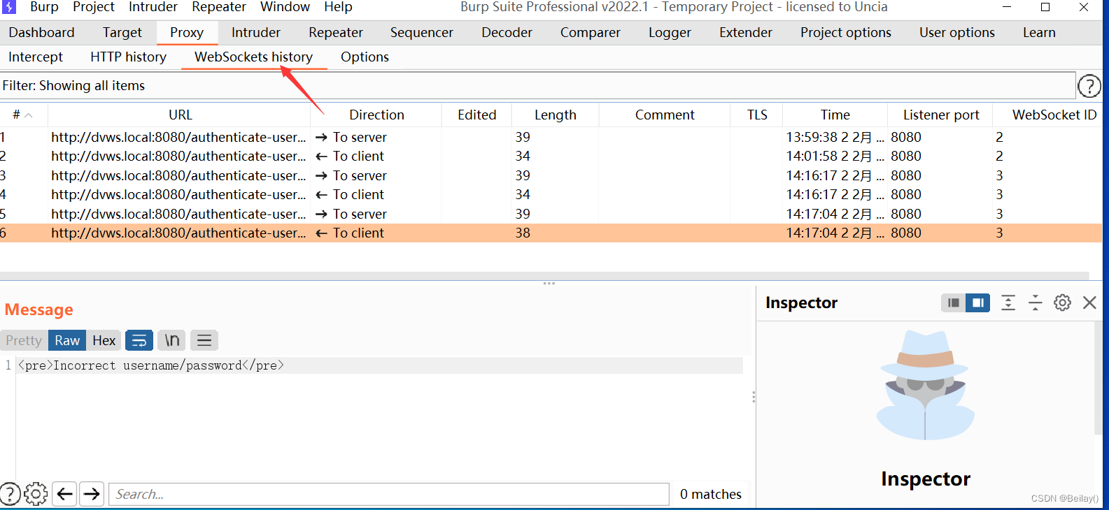Go to the Comparer tab
This screenshot has height=510, width=1109.
point(590,32)
